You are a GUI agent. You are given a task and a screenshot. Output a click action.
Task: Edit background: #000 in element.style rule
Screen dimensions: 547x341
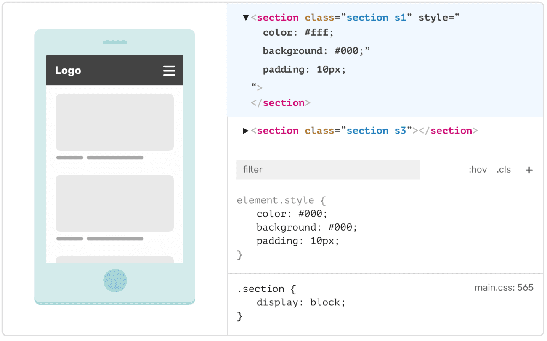click(307, 227)
